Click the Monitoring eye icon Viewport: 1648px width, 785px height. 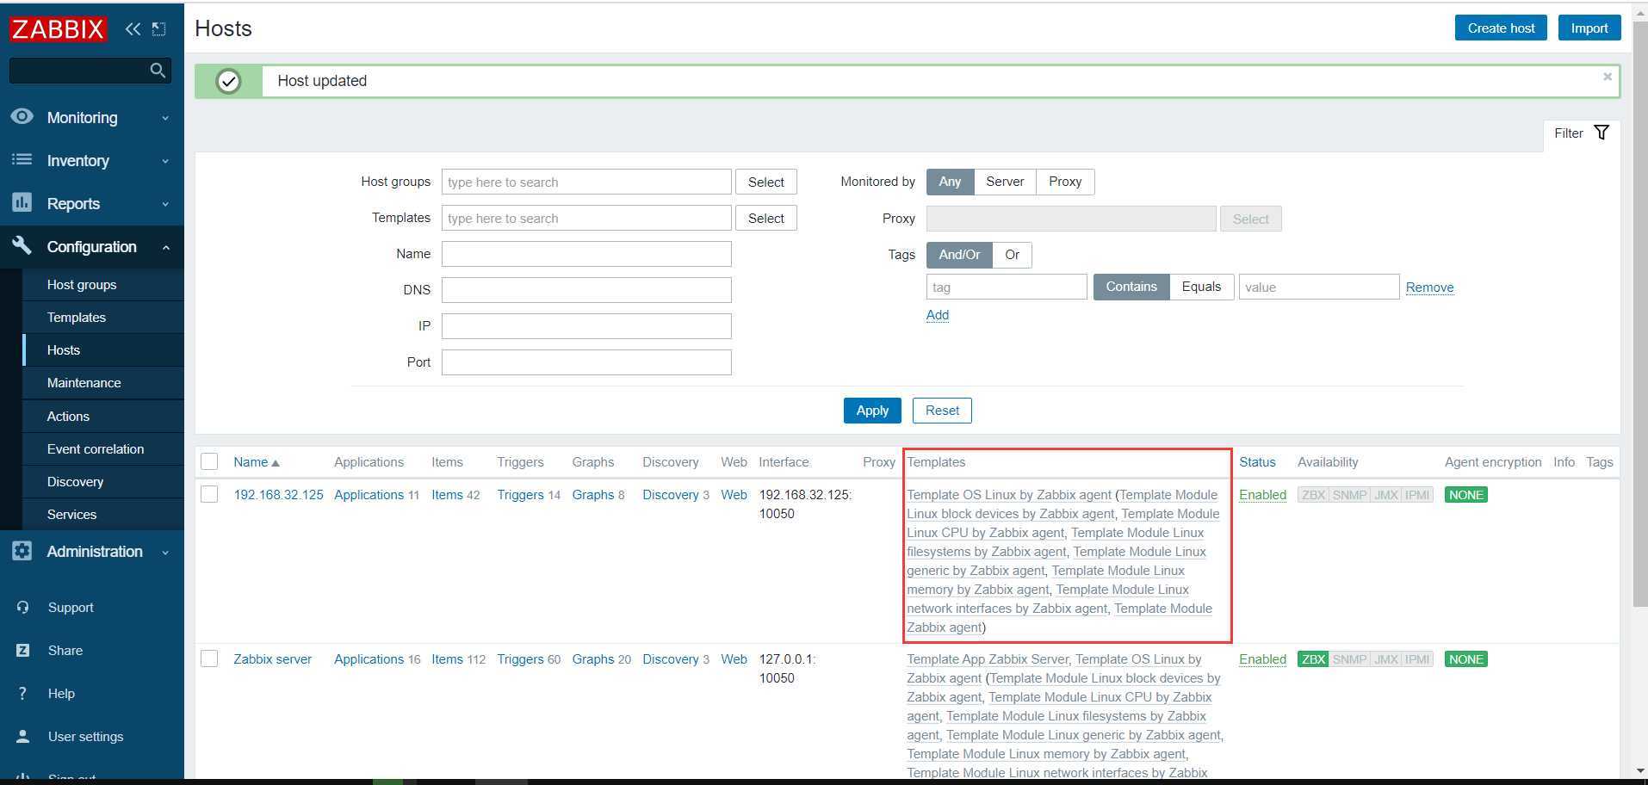[x=22, y=116]
